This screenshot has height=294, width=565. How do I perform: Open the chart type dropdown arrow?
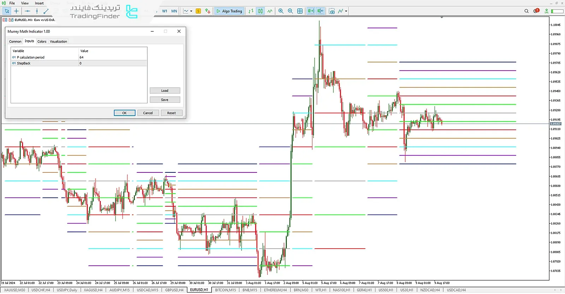[x=191, y=11]
